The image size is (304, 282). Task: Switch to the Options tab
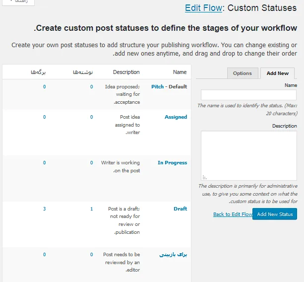tap(243, 73)
